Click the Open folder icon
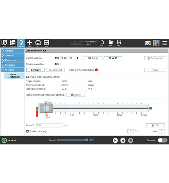Screen dimensions: 169x183 111,43
